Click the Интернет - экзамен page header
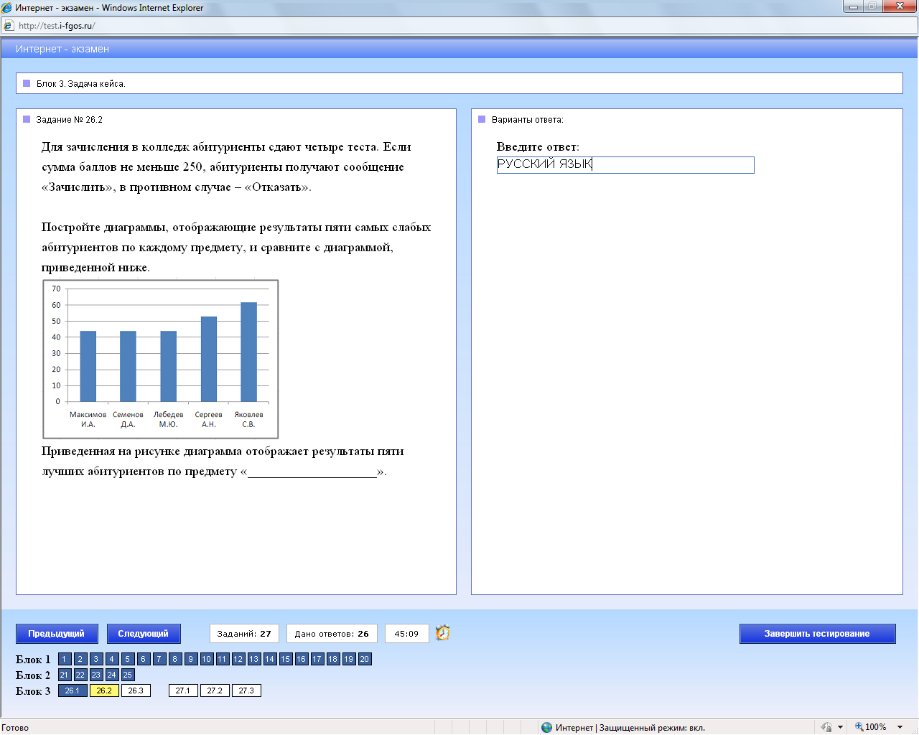Image resolution: width=919 pixels, height=735 pixels. (x=62, y=49)
